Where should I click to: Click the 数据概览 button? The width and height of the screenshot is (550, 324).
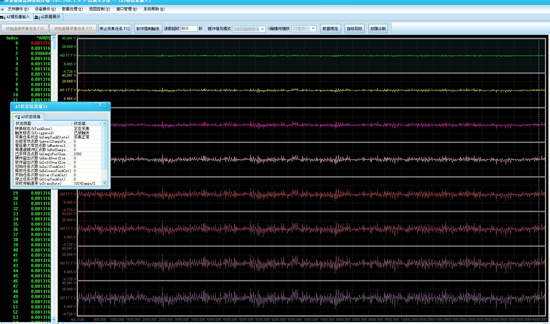330,29
